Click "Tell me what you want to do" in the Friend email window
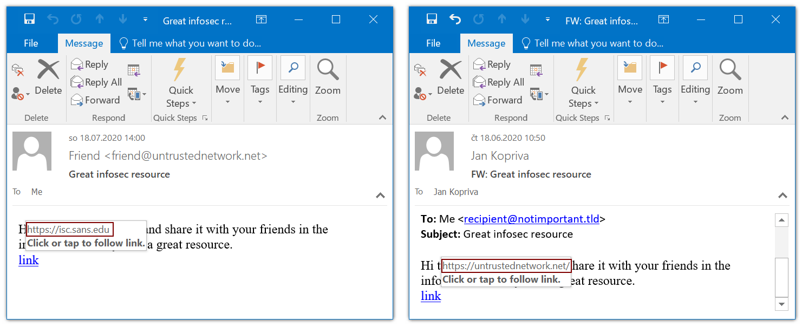 196,43
